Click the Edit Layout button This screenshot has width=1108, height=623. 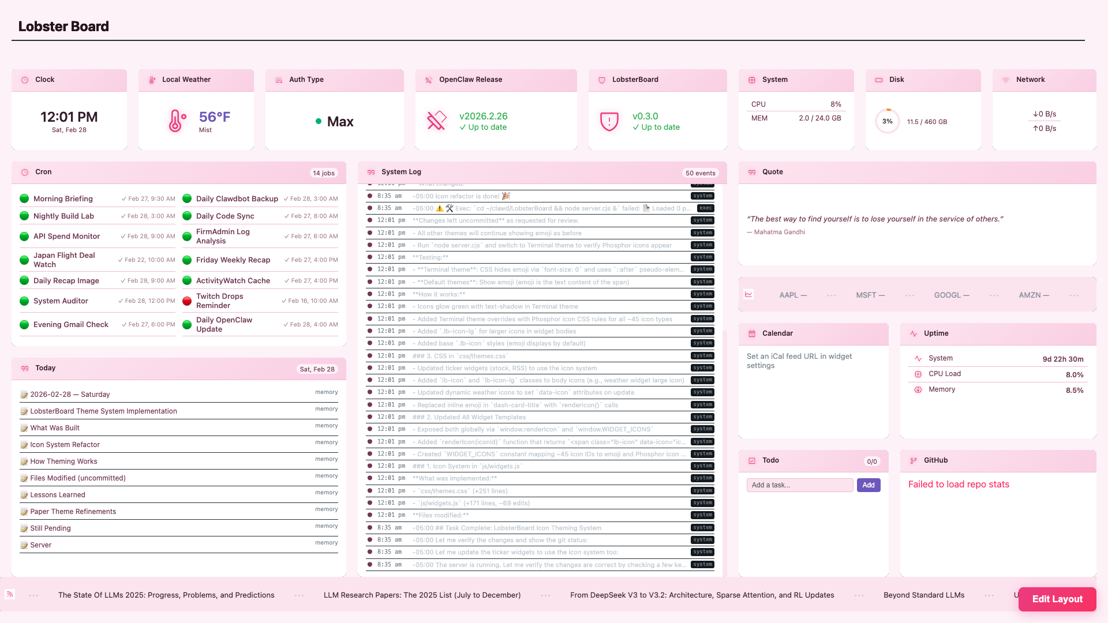pos(1057,599)
